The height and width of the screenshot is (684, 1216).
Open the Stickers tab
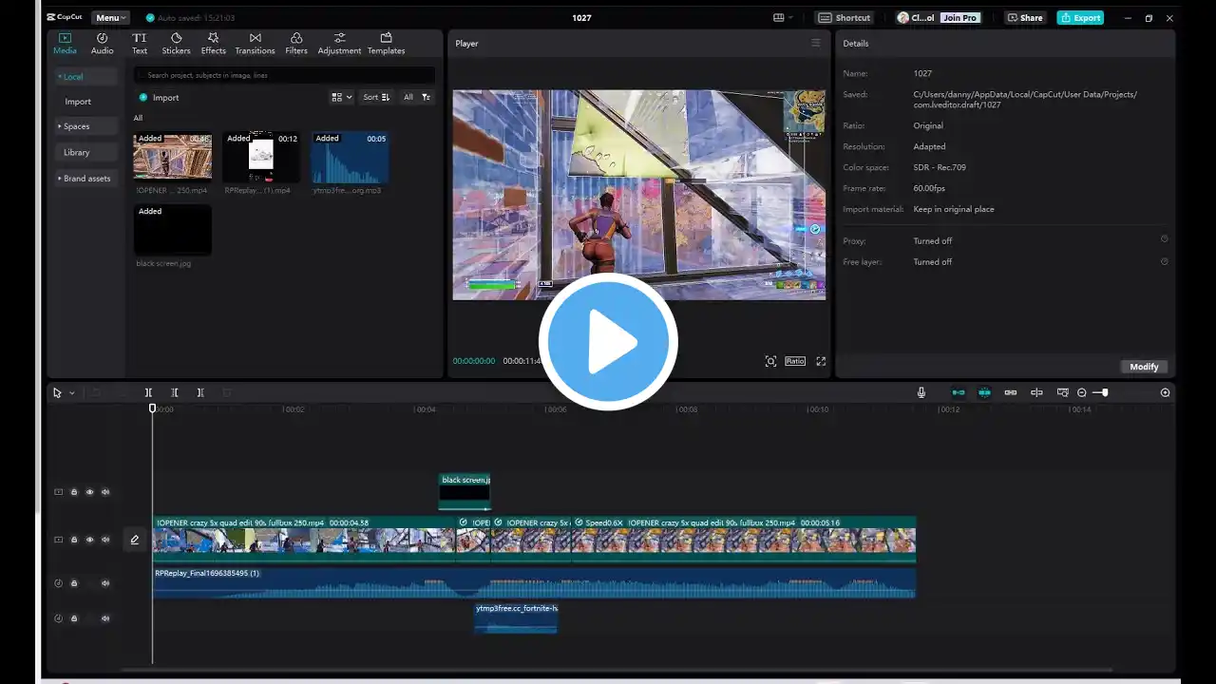tap(176, 44)
